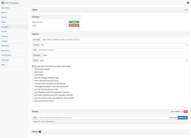The height and width of the screenshot is (138, 191).
Task: Open the Logging page
Action: 4,41
